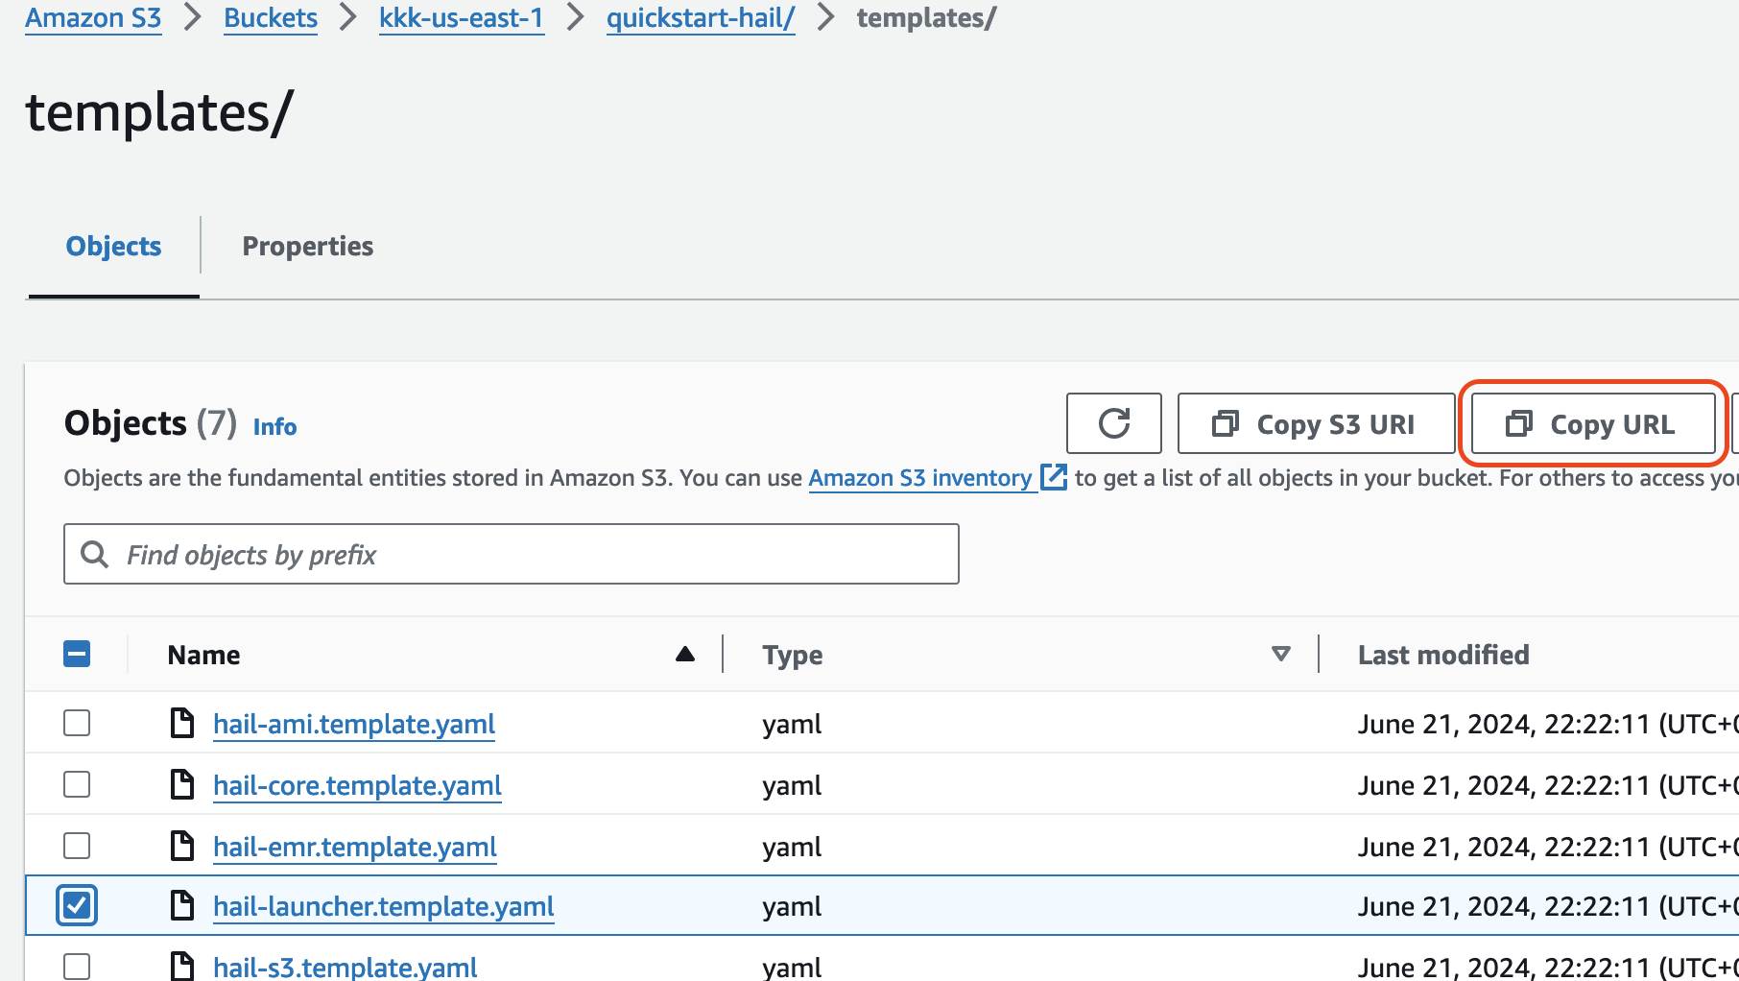Viewport: 1739px width, 981px height.
Task: Click the external link icon after Amazon S3 inventory
Action: coord(1054,477)
